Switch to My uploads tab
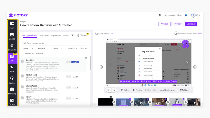This screenshot has width=210, height=118. coord(56,35)
